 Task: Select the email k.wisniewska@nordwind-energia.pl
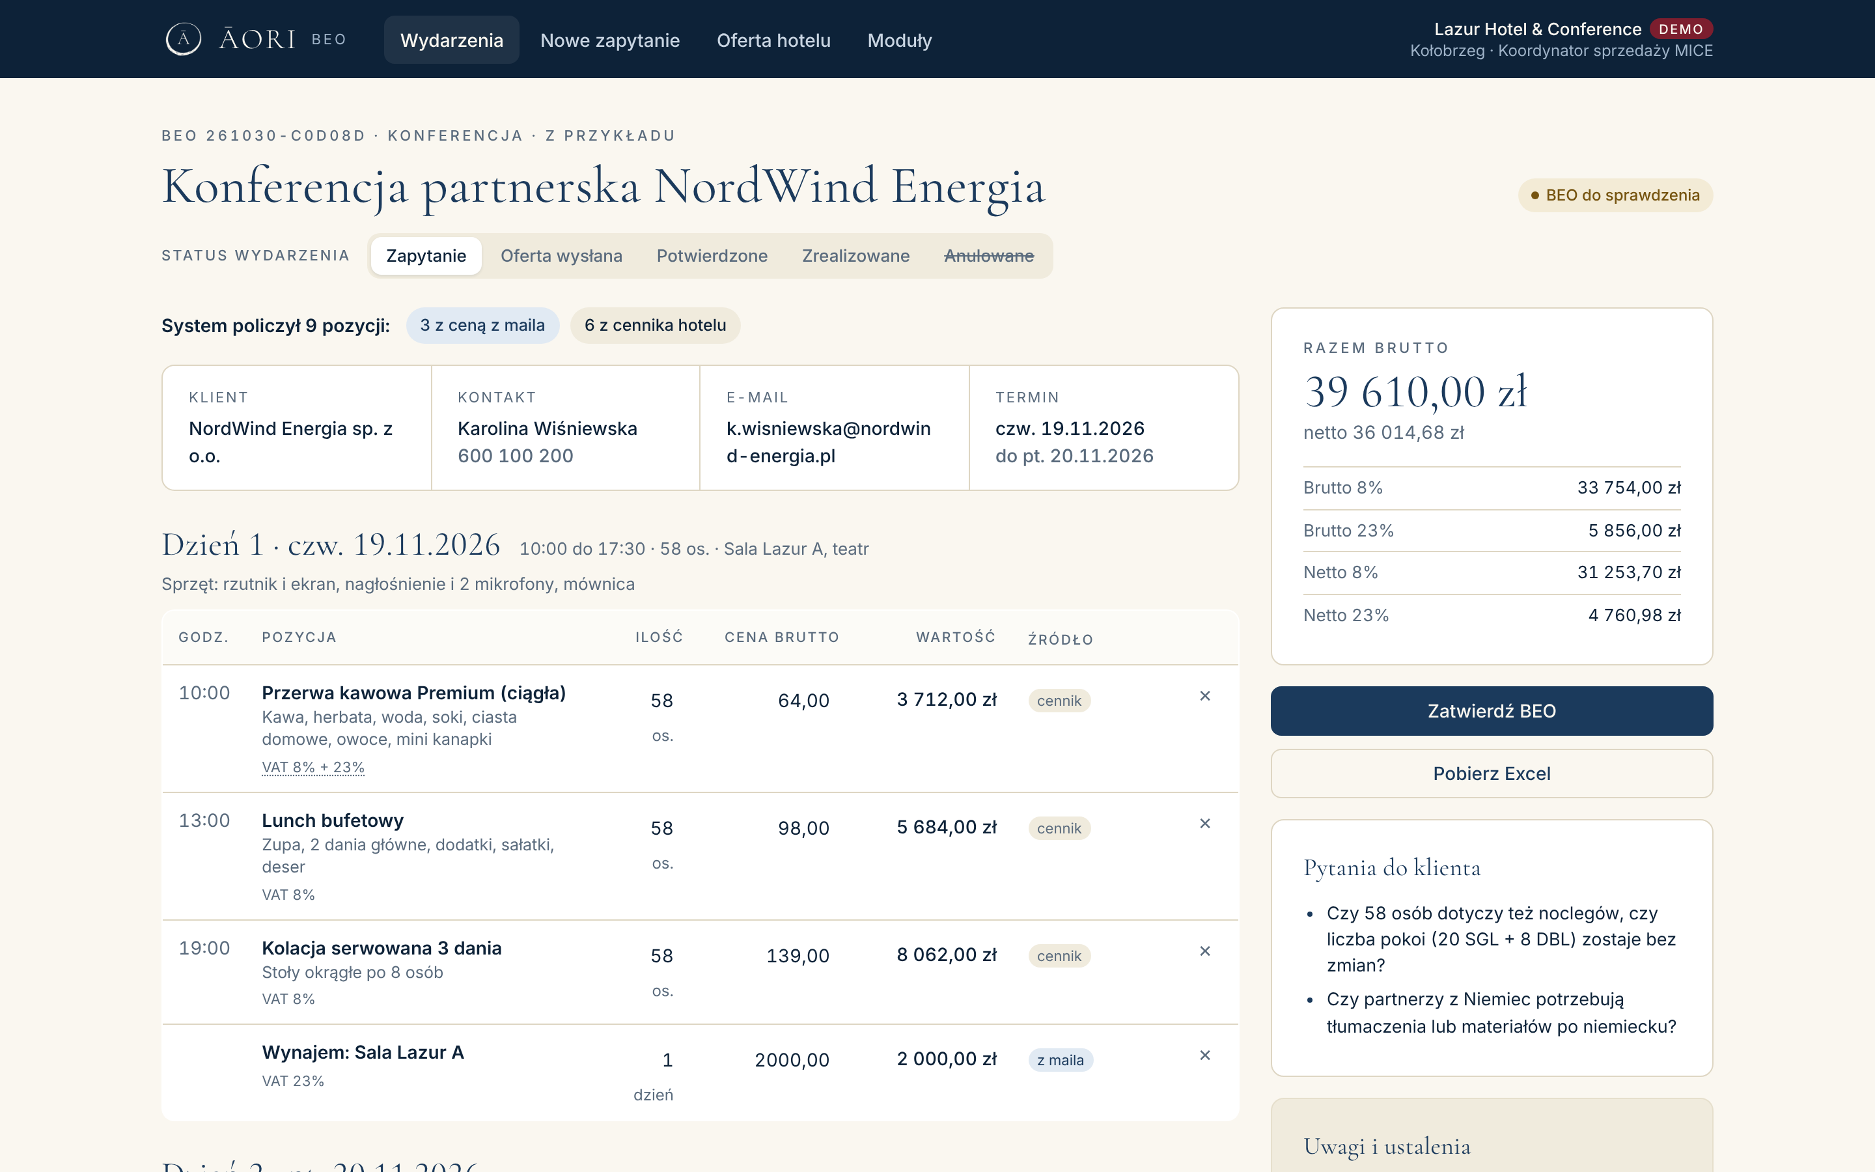click(828, 442)
